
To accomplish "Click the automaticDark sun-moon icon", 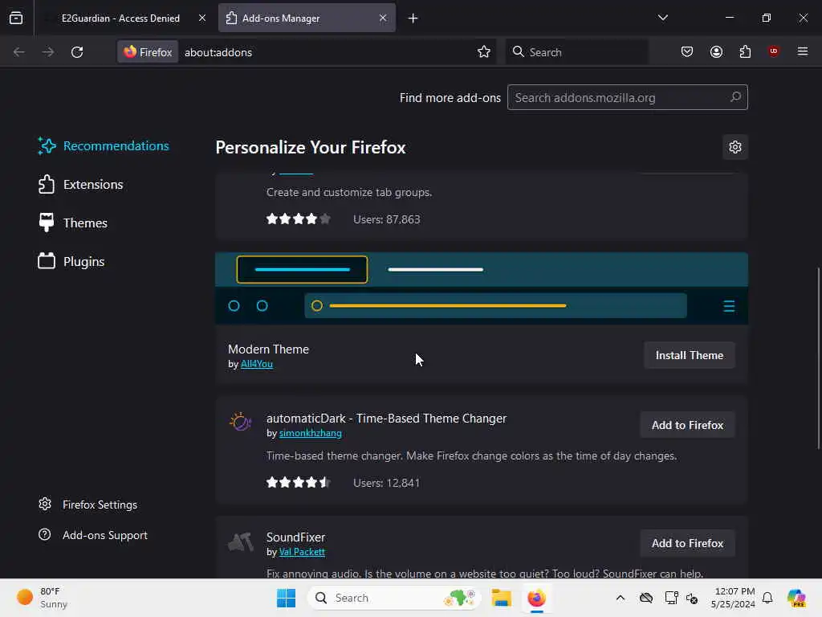I will [241, 421].
